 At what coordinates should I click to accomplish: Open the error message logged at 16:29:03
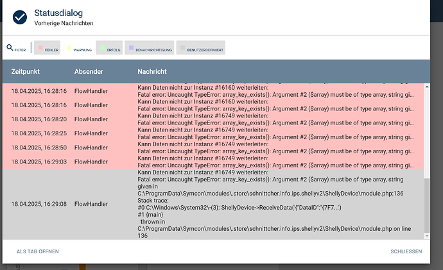tap(212, 162)
